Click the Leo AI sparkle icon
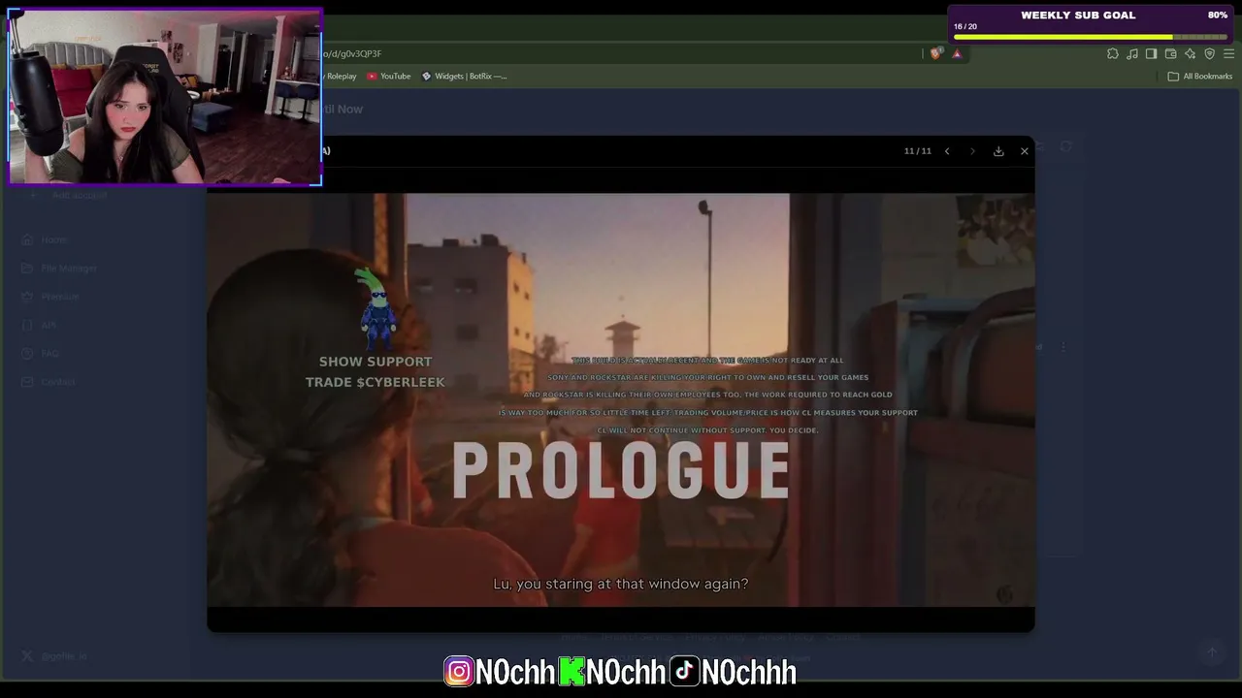Screen dimensions: 1242x698 pyautogui.click(x=1191, y=54)
